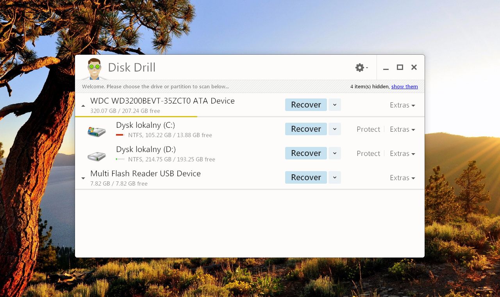
Task: Select the Multi Flash Reader USB Device name
Action: tap(145, 174)
